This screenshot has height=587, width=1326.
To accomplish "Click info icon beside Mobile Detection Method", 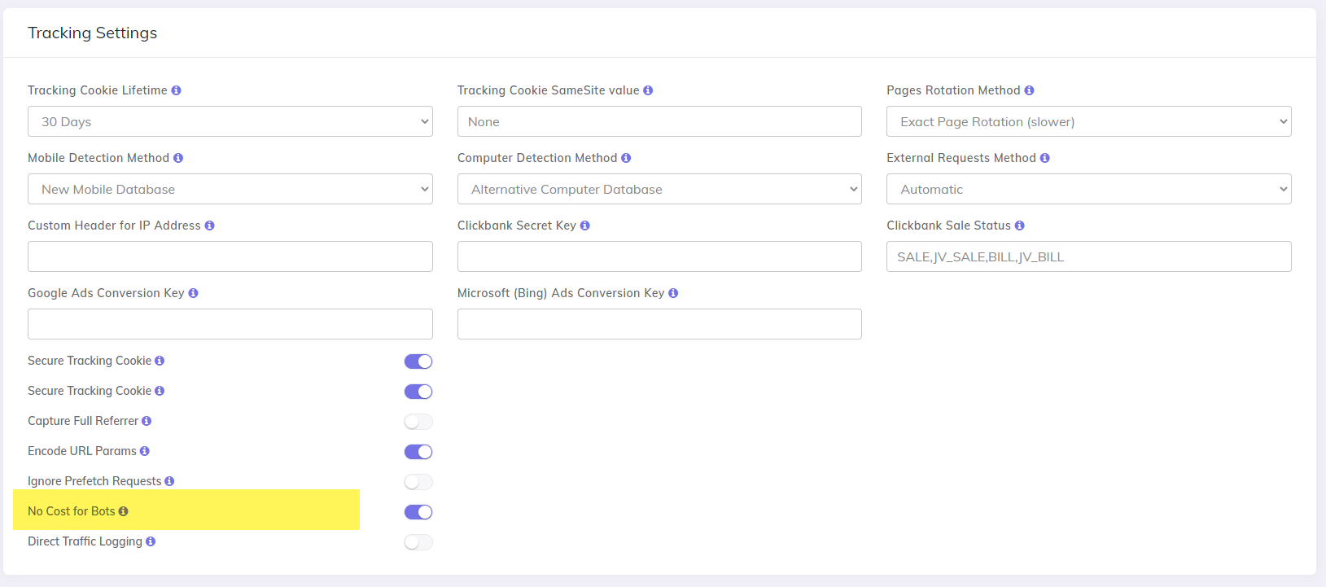I will click(x=178, y=158).
